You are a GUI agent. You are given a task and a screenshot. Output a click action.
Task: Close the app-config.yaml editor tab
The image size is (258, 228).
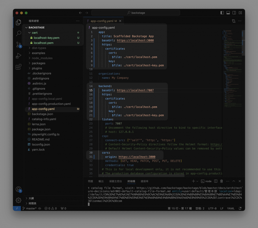[120, 21]
